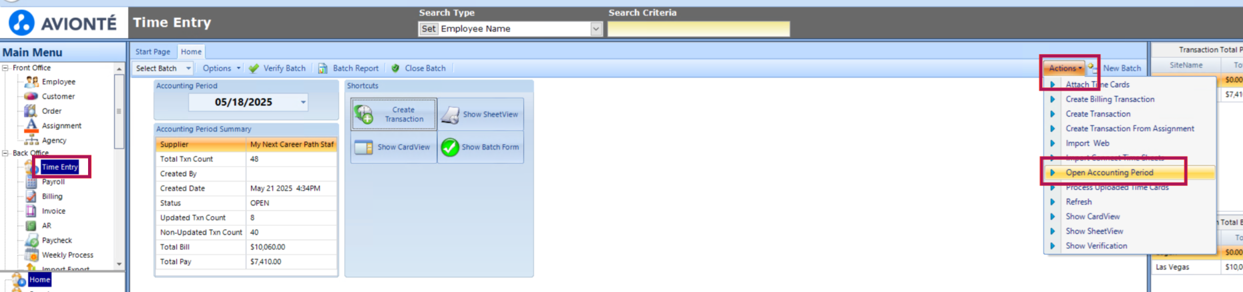
Task: Click the Invoice icon in Back Office
Action: click(x=31, y=211)
